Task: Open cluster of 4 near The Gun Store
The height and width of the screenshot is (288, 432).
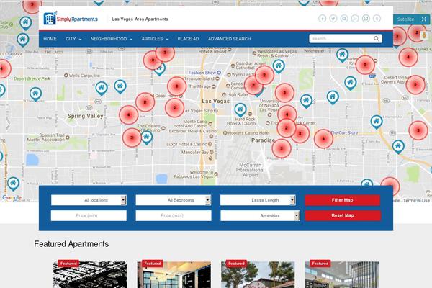Action: point(323,139)
